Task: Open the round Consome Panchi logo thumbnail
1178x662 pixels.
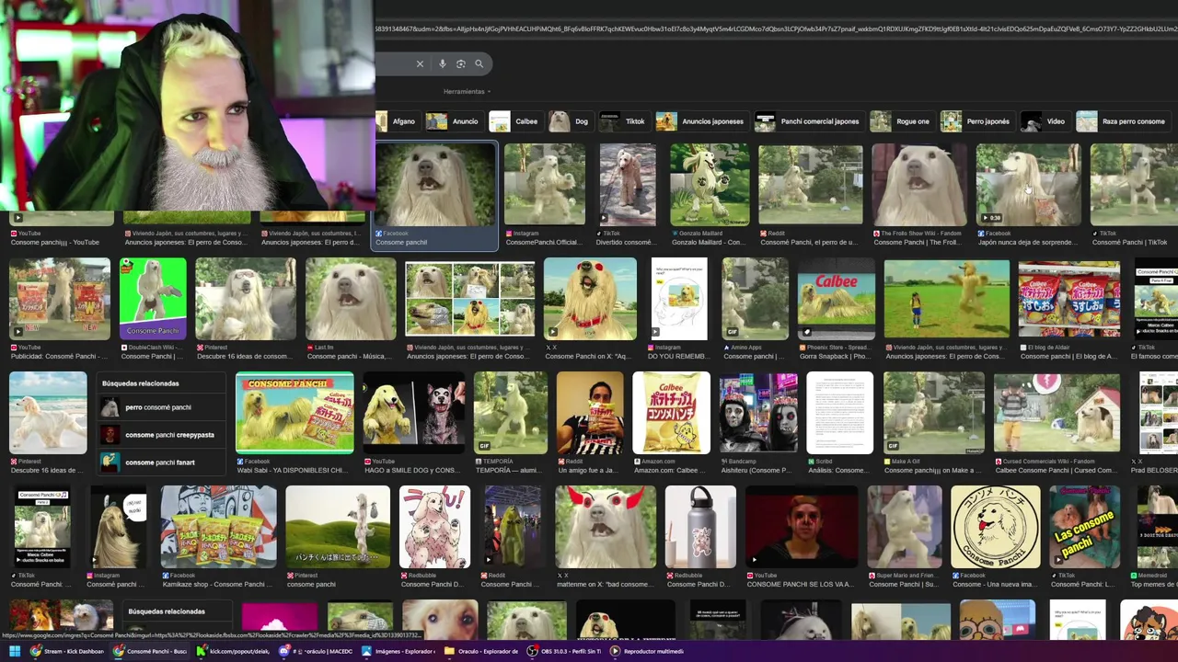Action: pyautogui.click(x=996, y=527)
